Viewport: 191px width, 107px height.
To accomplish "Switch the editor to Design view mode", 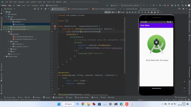I will [x=121, y=12].
